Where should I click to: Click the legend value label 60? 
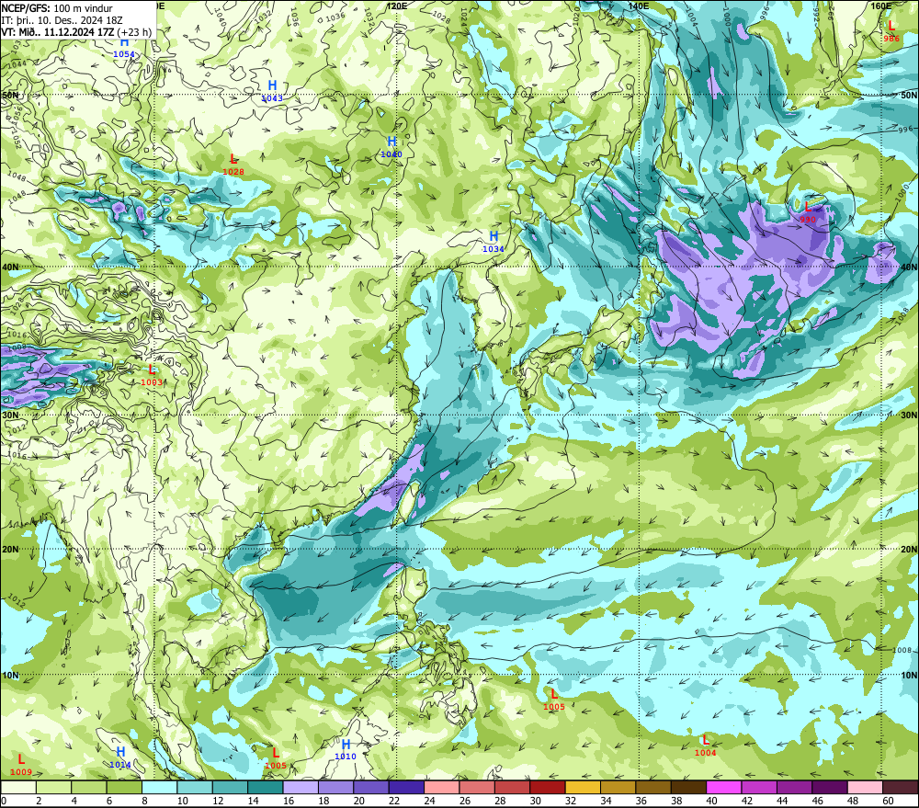pyautogui.click(x=888, y=801)
